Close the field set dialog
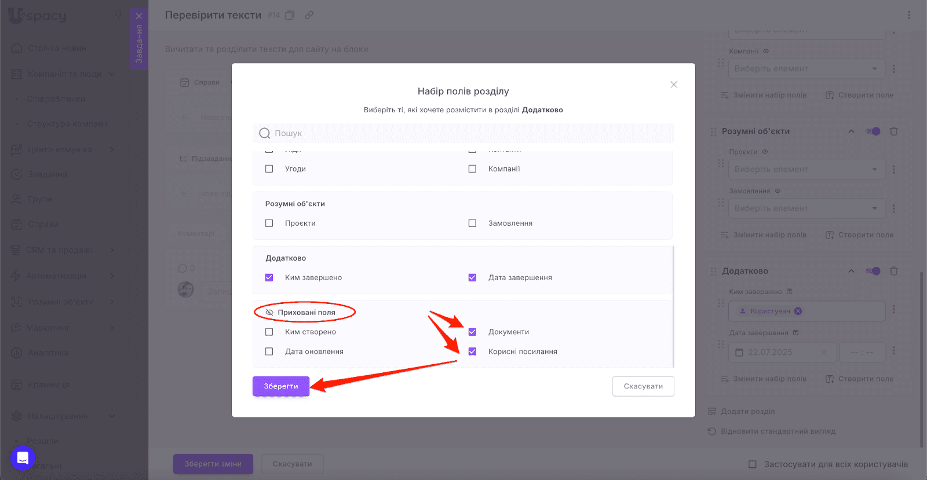Image resolution: width=927 pixels, height=480 pixels. [x=673, y=85]
